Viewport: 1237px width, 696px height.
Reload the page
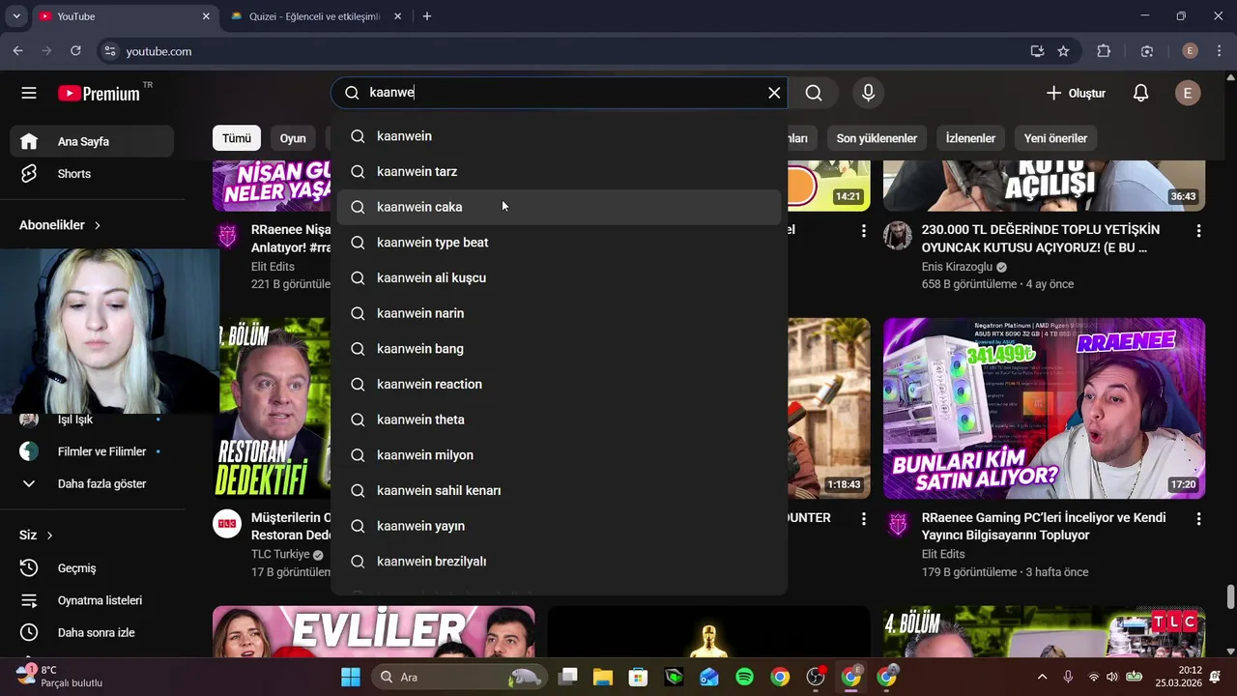point(75,51)
